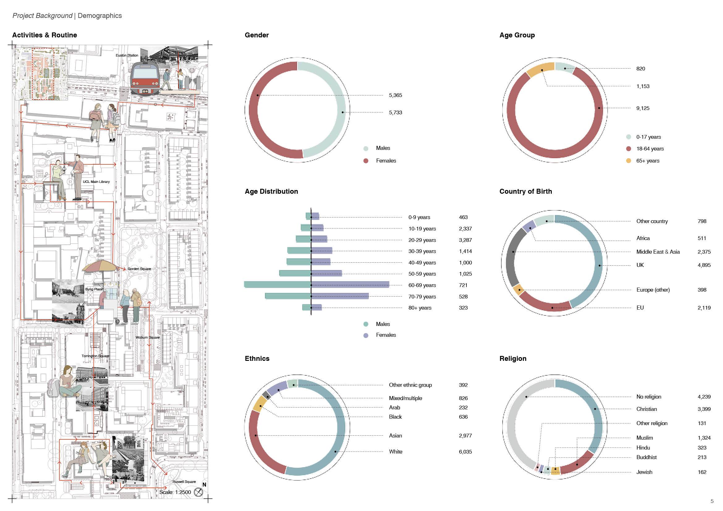Click the 0-17 years legend dot

tap(628, 137)
